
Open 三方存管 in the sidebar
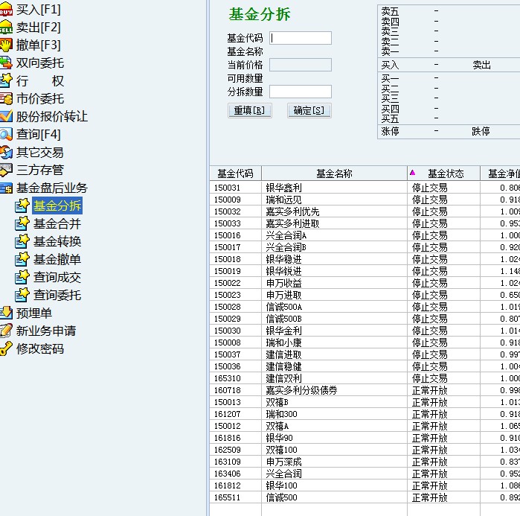pyautogui.click(x=40, y=170)
